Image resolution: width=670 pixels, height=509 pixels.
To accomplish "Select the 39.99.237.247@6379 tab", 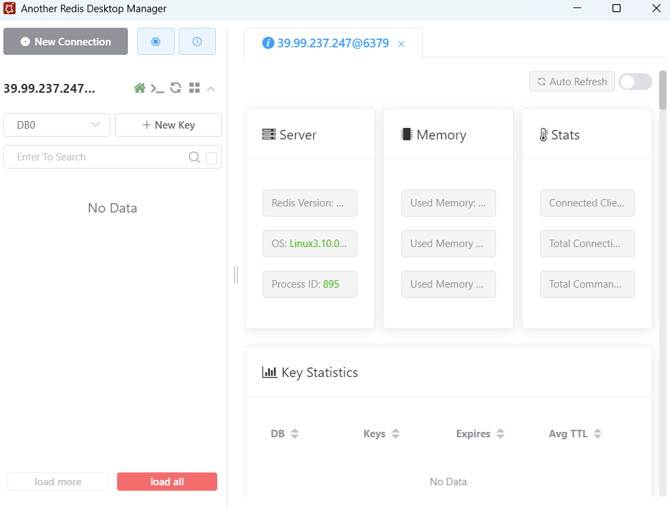I will click(333, 43).
